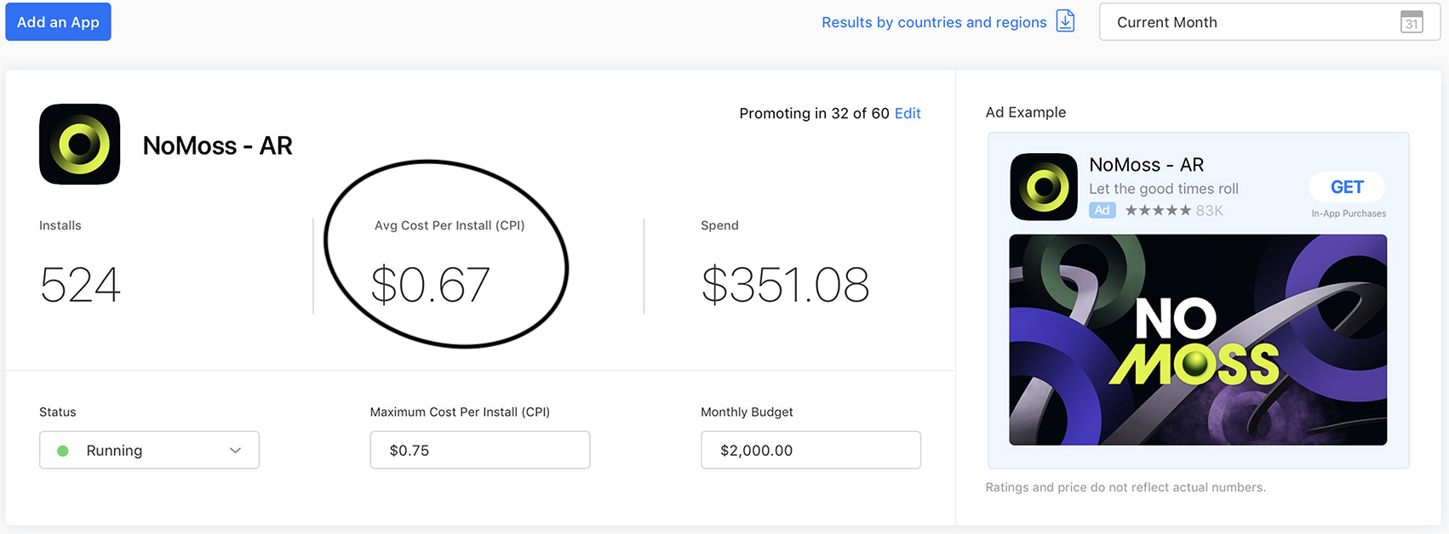
Task: Click the circled $0.67 average CPI value
Action: (x=431, y=284)
